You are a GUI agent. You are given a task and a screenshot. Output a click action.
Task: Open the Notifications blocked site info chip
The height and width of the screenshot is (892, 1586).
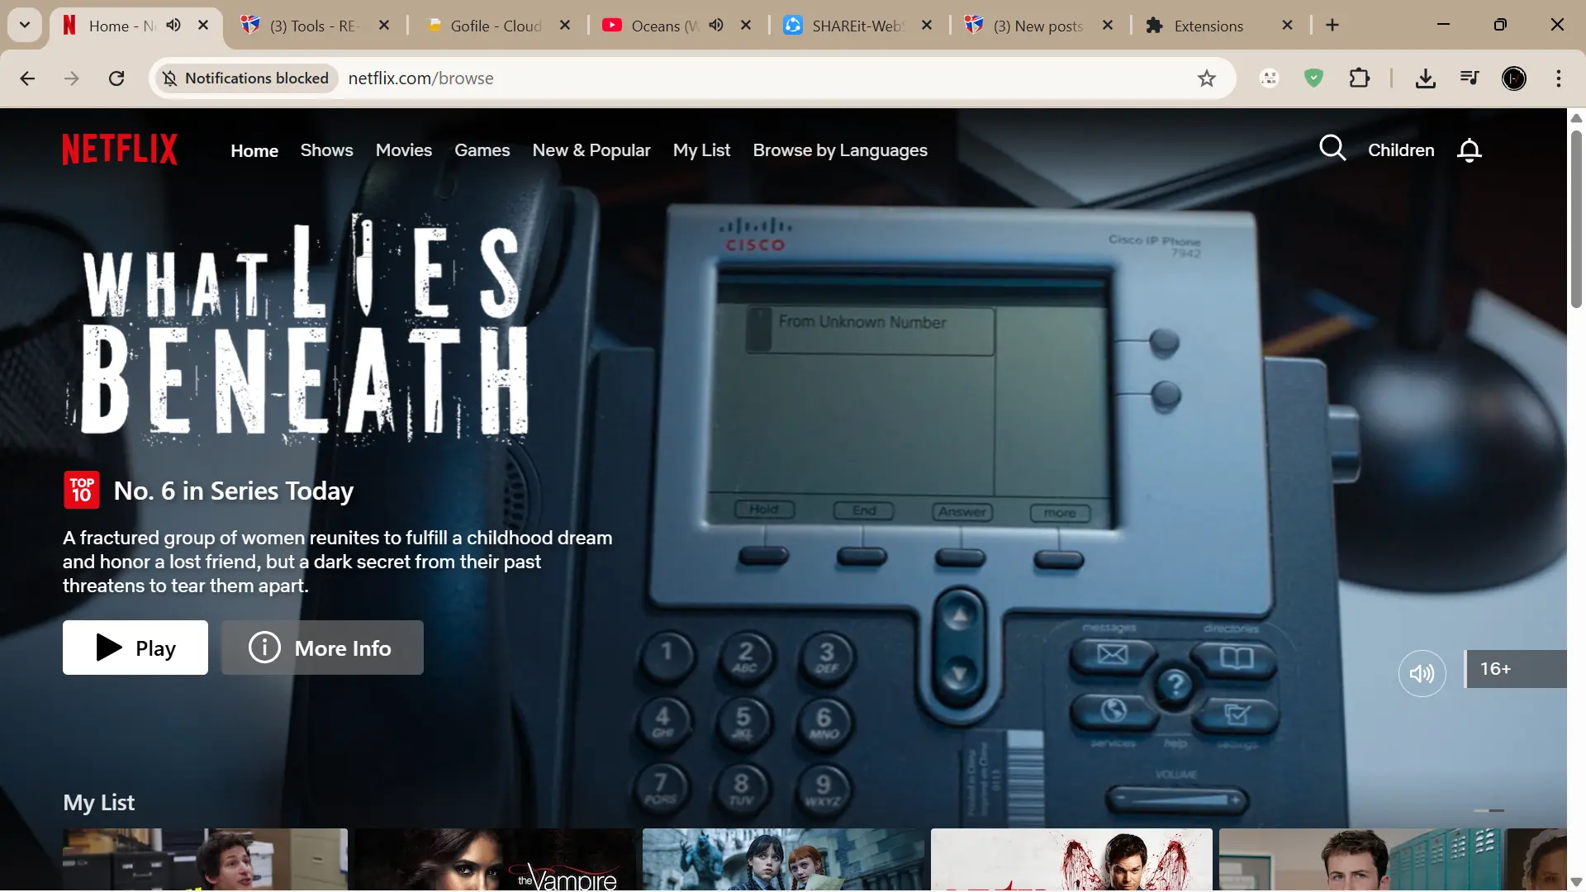(x=247, y=78)
